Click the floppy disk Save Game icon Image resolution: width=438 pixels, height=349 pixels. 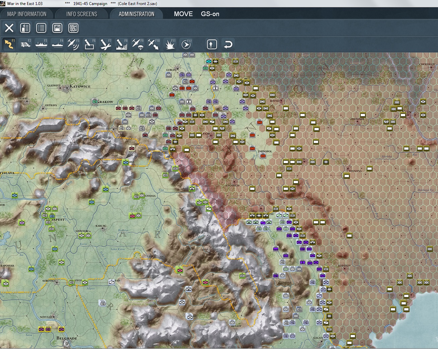pyautogui.click(x=57, y=28)
